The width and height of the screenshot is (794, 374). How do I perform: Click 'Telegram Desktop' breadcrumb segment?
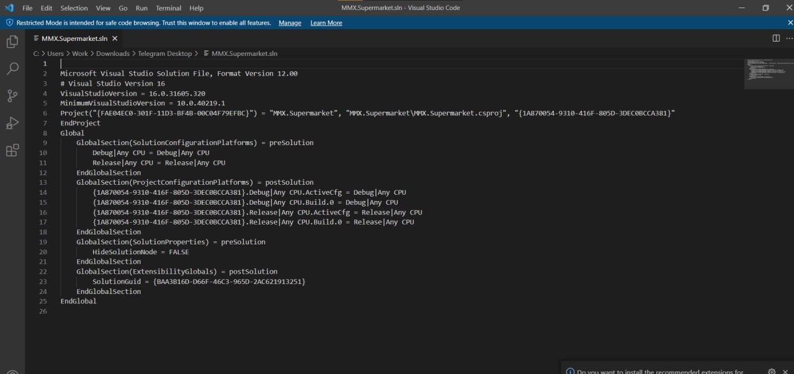[165, 53]
